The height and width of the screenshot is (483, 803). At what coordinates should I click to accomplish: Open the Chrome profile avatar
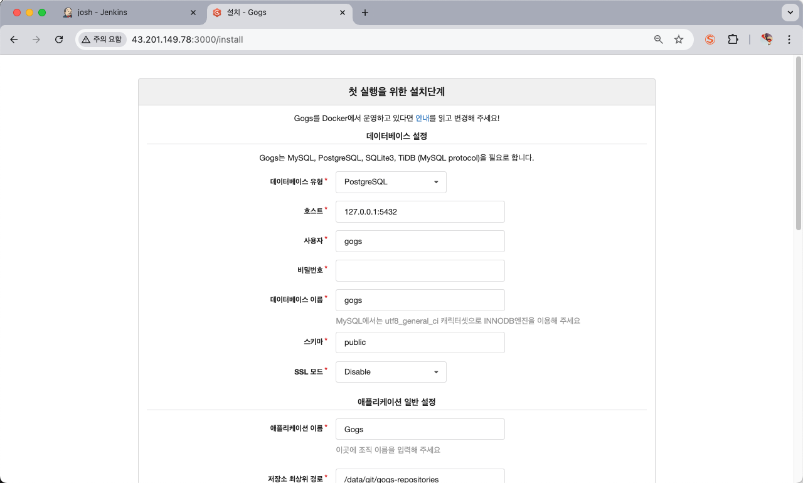click(x=767, y=40)
